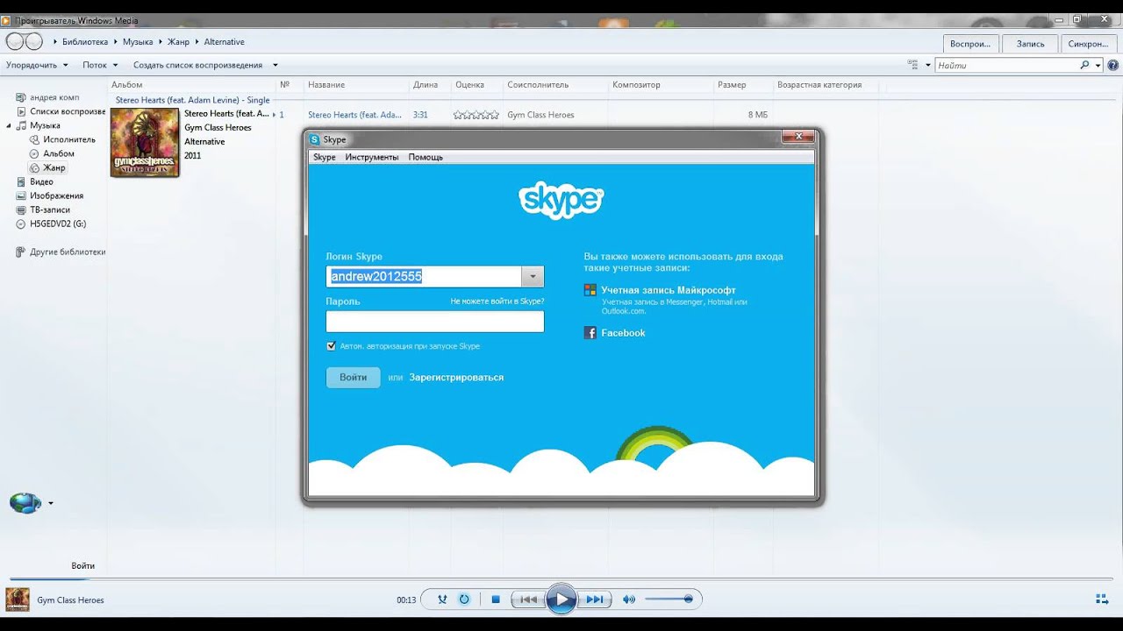Adjust the volume slider in the player
This screenshot has width=1123, height=631.
coord(669,599)
